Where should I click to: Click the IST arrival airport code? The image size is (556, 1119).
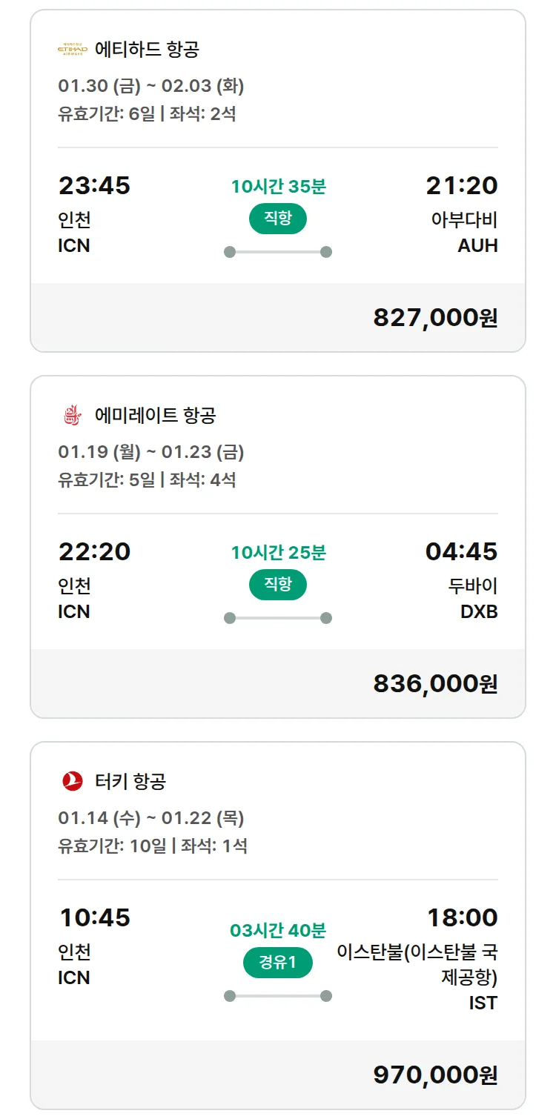(483, 1003)
